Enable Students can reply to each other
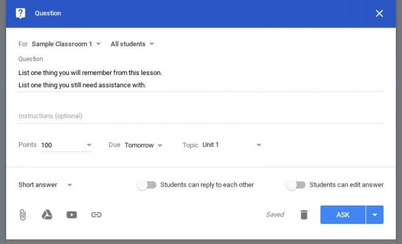 coord(147,185)
